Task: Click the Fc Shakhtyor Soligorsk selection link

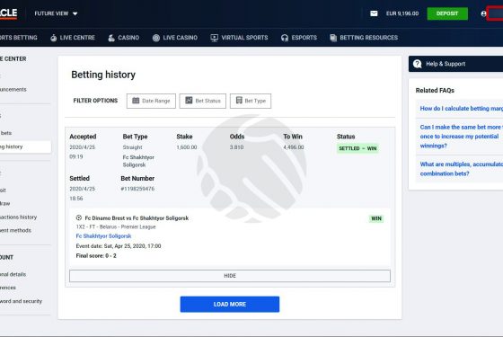Action: coord(103,235)
